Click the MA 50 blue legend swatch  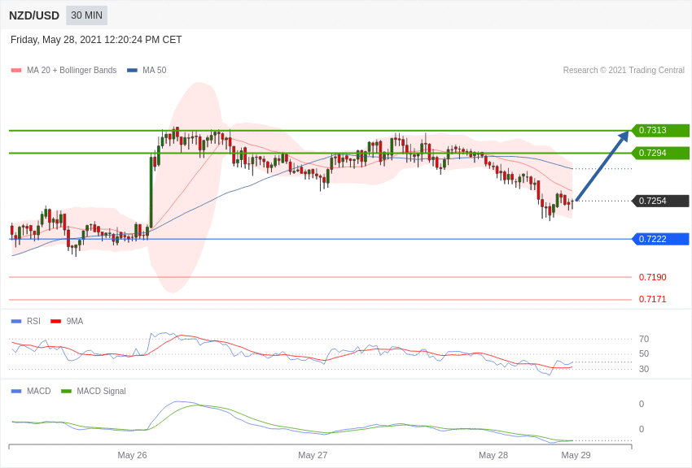pyautogui.click(x=132, y=70)
